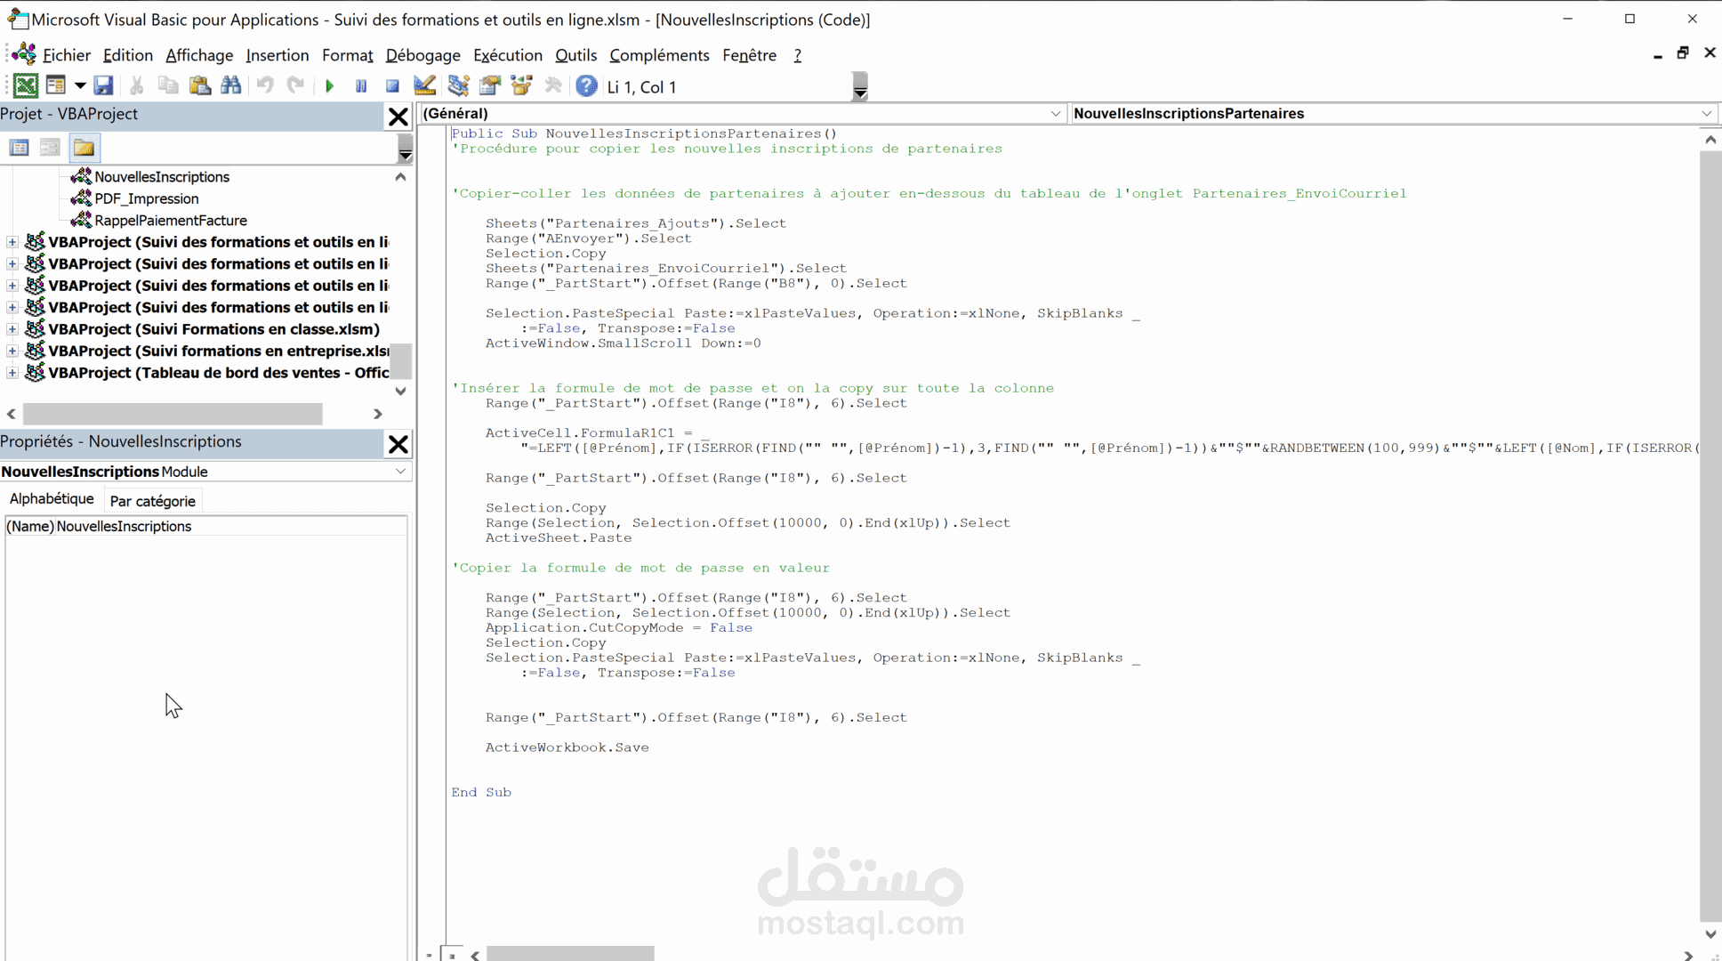This screenshot has width=1722, height=961.
Task: Toggle Design Mode icon
Action: pos(425,85)
